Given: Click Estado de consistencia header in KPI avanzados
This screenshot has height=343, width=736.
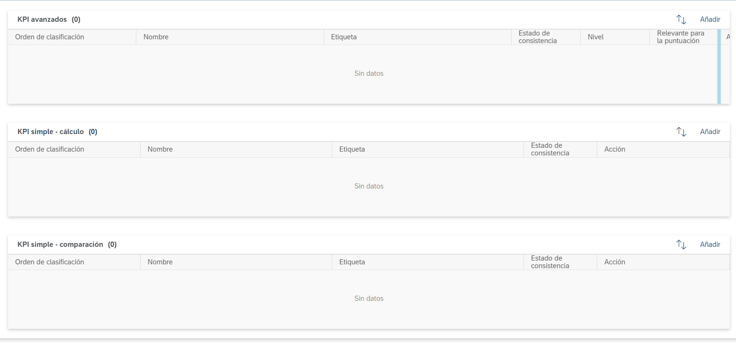Looking at the screenshot, I should pos(546,37).
